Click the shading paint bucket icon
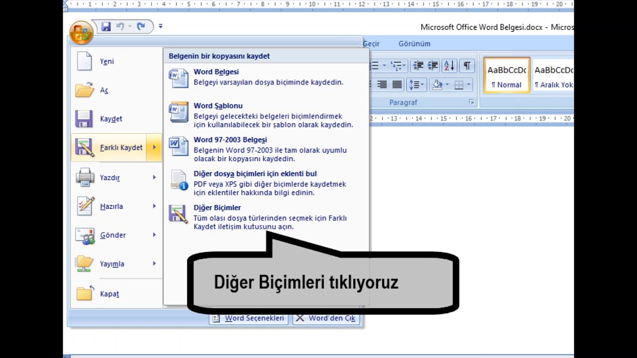The image size is (637, 358). pos(437,85)
